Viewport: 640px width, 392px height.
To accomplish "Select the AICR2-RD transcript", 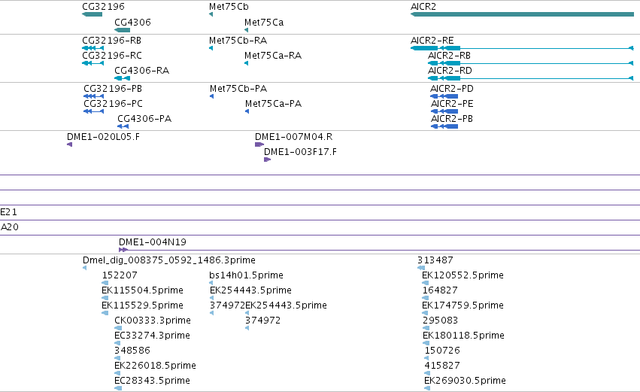I will coord(531,78).
